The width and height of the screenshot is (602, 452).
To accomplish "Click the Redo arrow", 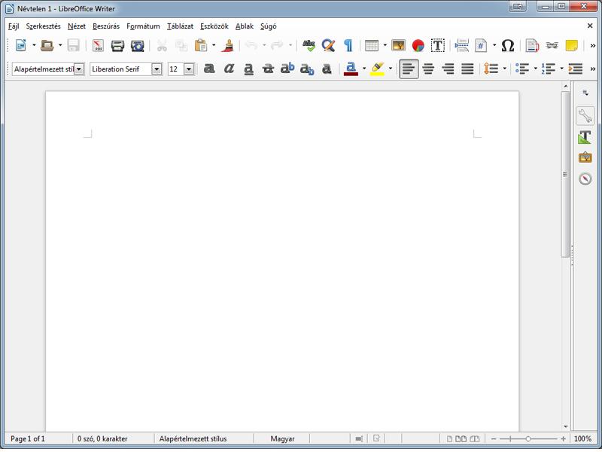I will [x=277, y=45].
